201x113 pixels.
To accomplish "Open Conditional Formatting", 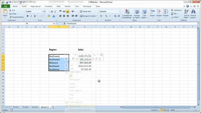I will [x=127, y=14].
